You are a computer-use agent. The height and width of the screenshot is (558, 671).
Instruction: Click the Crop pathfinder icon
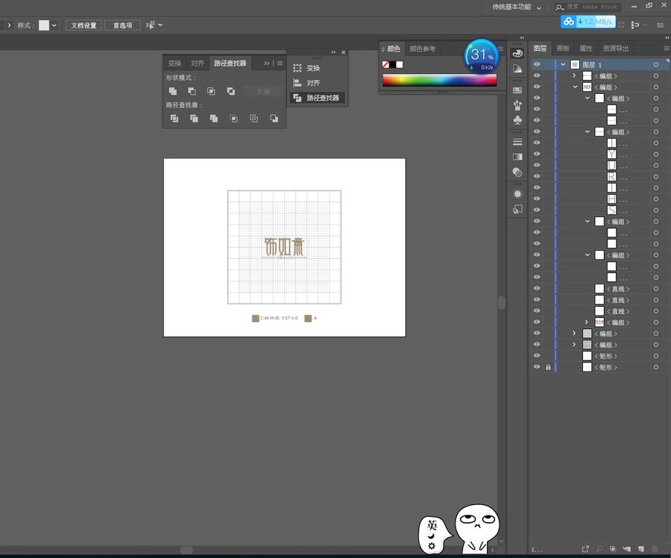(x=233, y=118)
